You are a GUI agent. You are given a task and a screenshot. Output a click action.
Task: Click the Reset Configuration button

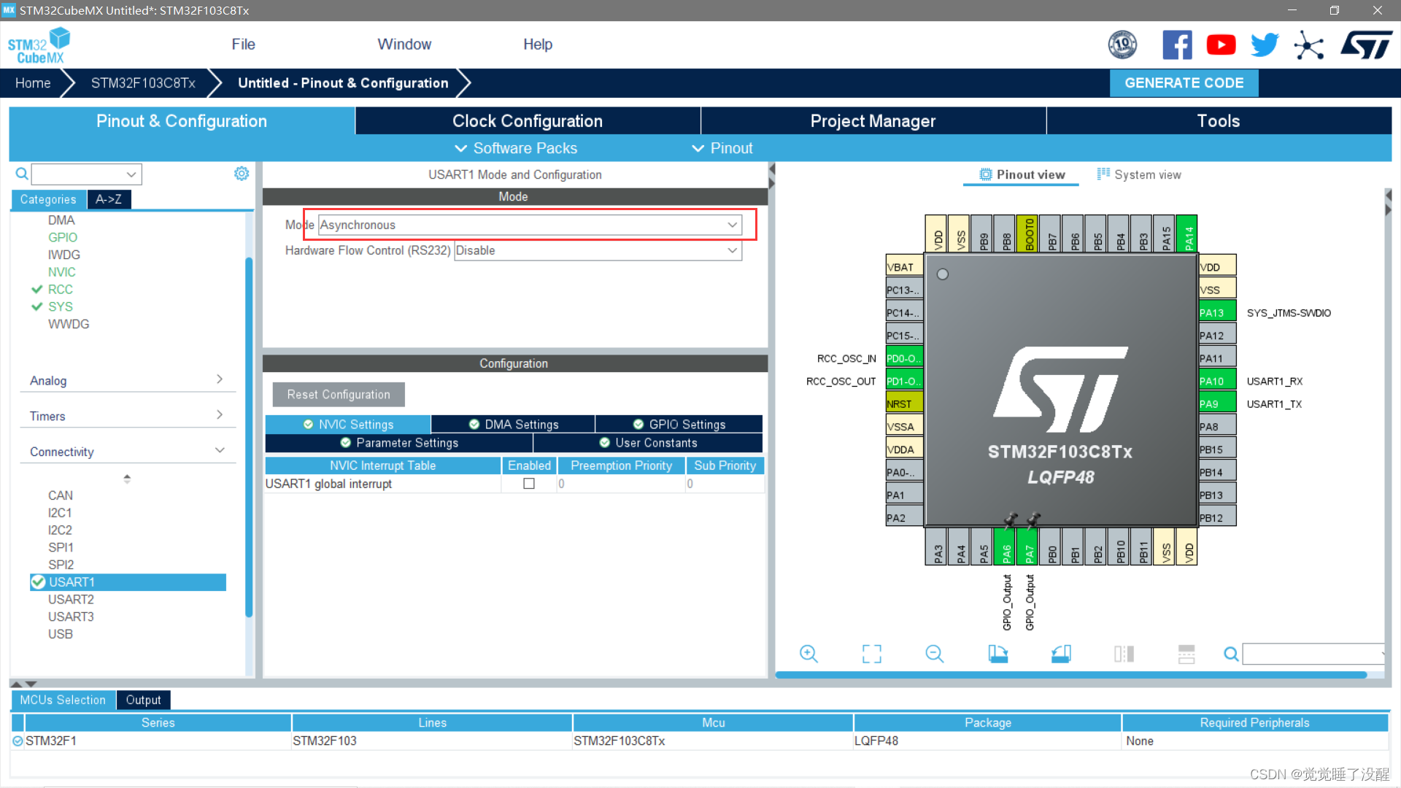[339, 395]
